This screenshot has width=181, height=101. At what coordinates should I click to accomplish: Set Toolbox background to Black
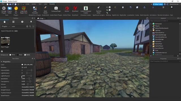pyautogui.click(x=20, y=55)
